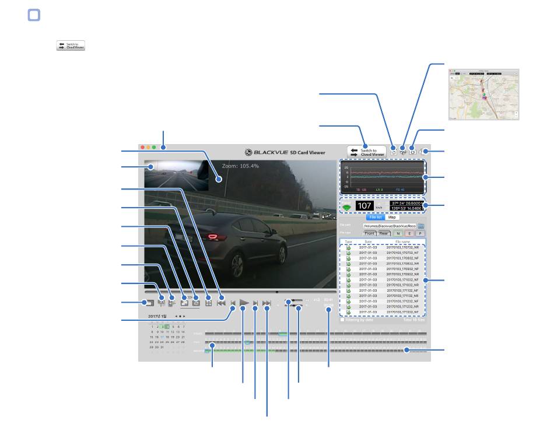Enable the Filtering by date checkbox
The height and width of the screenshot is (434, 554).
[342, 320]
